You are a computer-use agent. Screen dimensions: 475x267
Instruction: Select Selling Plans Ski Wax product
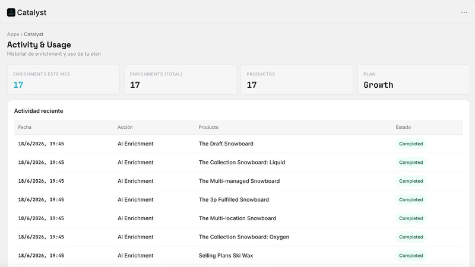(x=226, y=256)
